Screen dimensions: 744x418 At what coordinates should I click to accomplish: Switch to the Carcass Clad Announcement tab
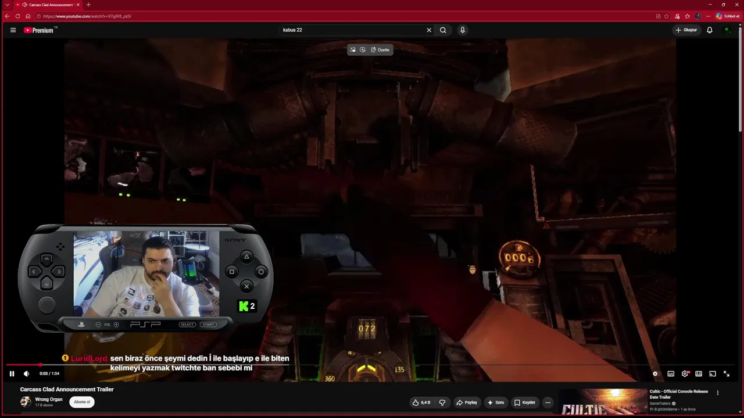pos(48,5)
